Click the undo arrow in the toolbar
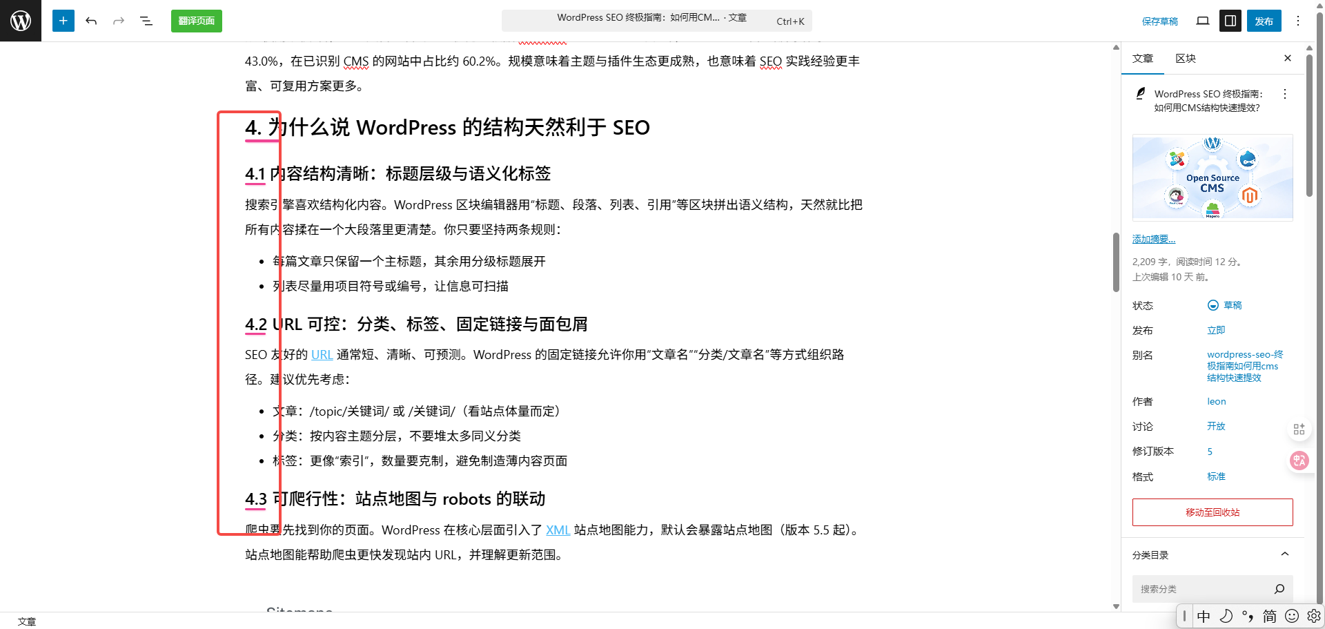The width and height of the screenshot is (1325, 629). click(91, 21)
